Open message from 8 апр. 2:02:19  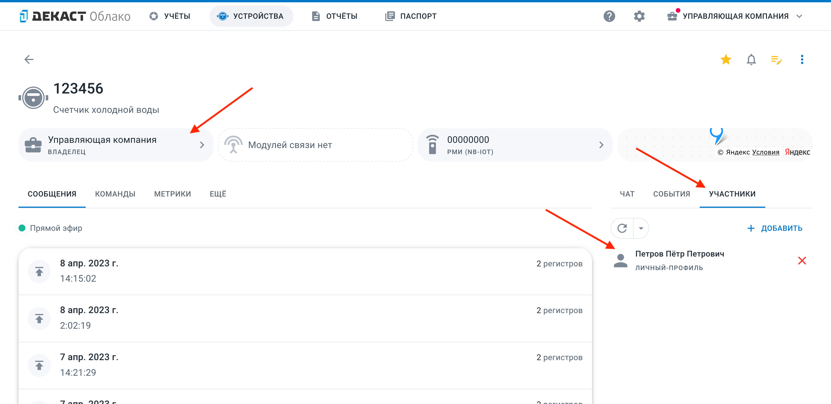coord(305,318)
